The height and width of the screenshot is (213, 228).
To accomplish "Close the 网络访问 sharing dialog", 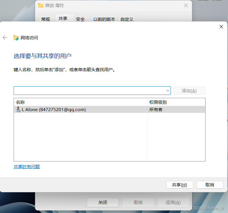I will [x=221, y=27].
